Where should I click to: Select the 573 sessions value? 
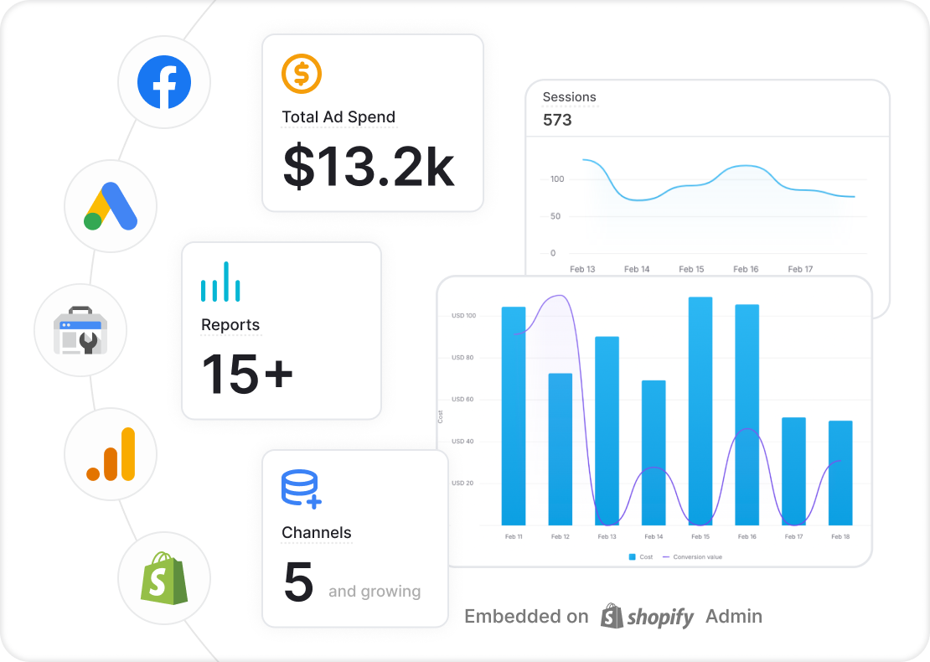(557, 120)
